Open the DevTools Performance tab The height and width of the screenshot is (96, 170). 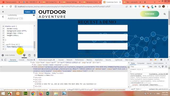(79, 60)
